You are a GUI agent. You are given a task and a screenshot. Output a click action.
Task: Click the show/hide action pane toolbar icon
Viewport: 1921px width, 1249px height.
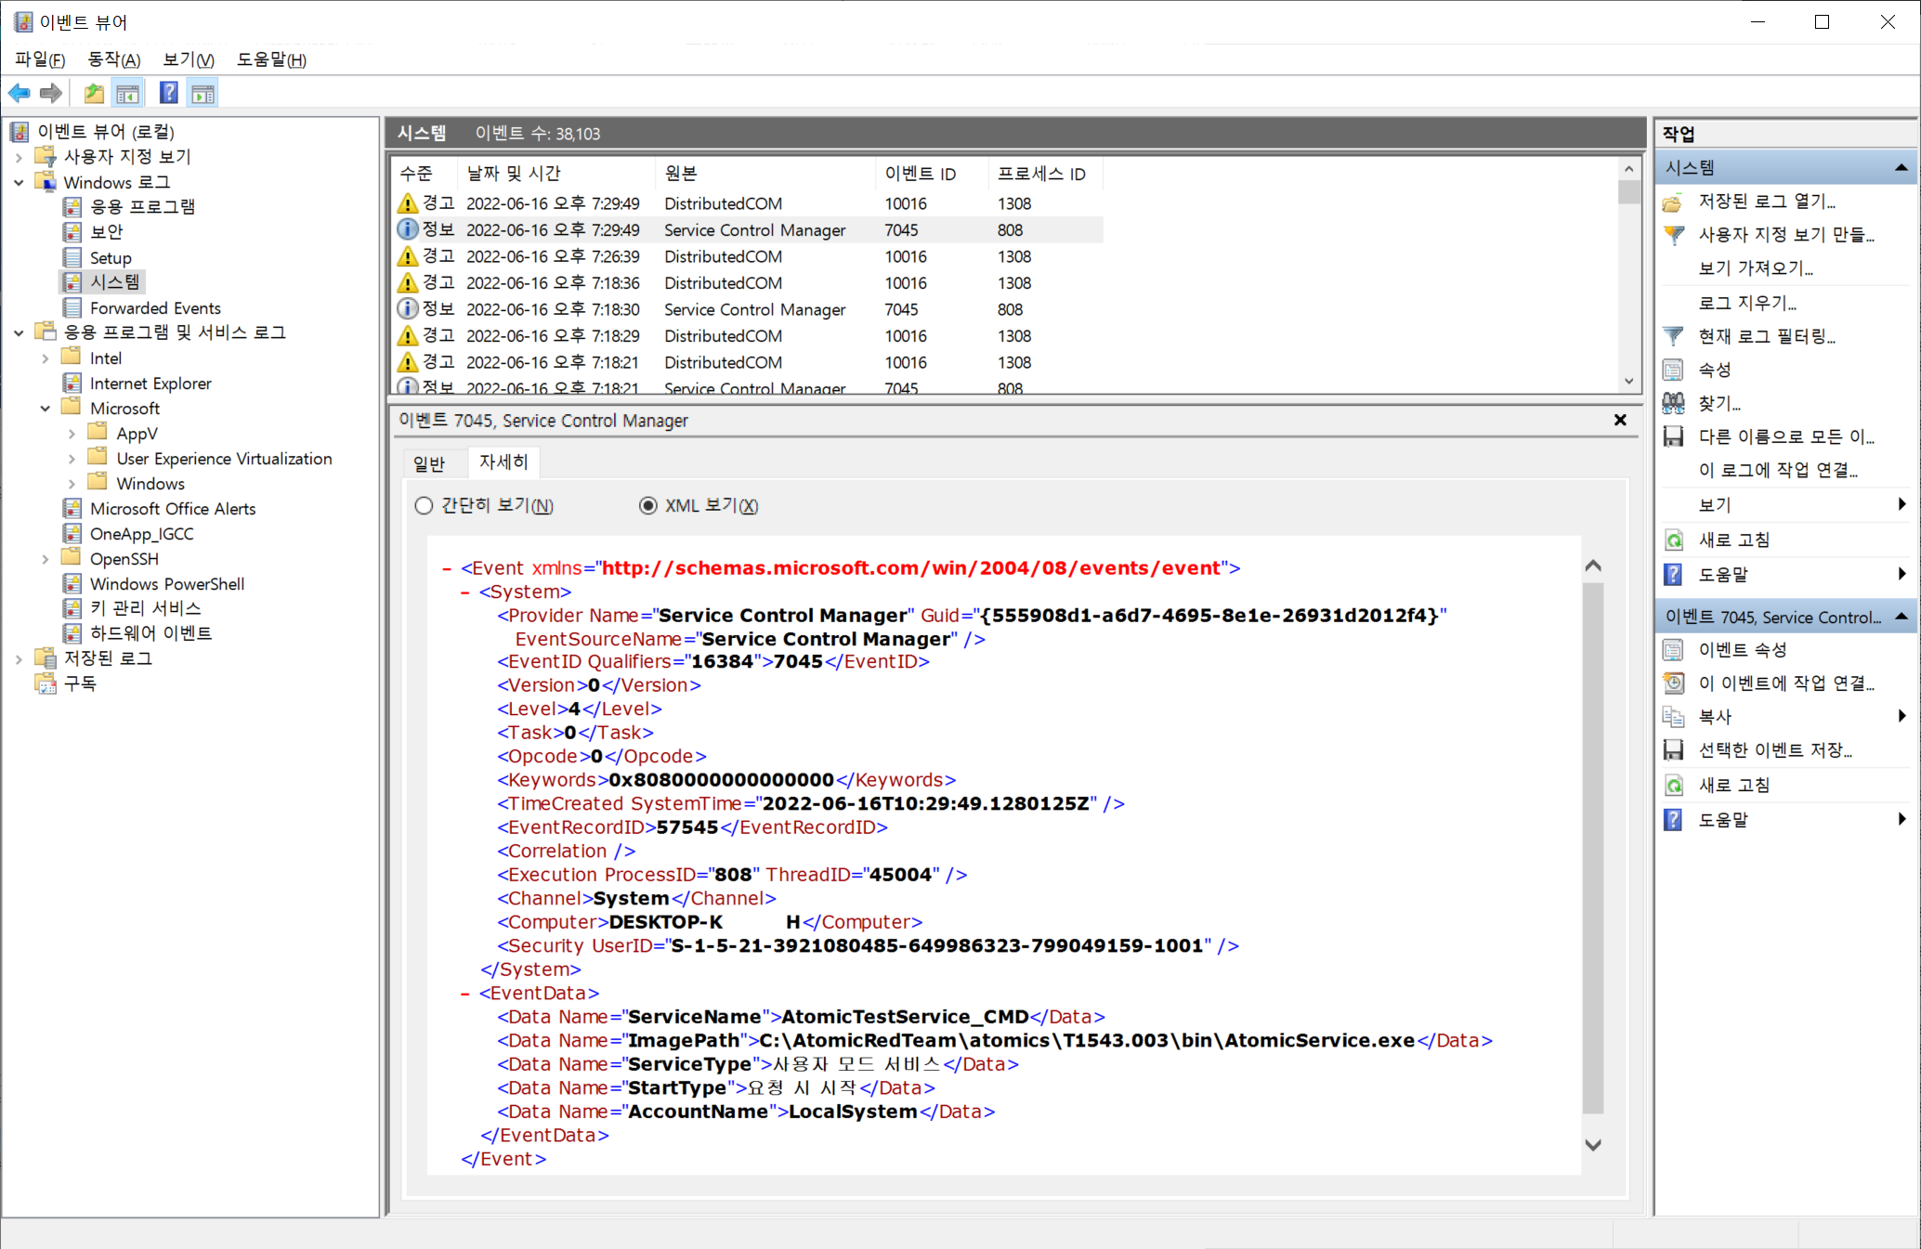[x=203, y=93]
